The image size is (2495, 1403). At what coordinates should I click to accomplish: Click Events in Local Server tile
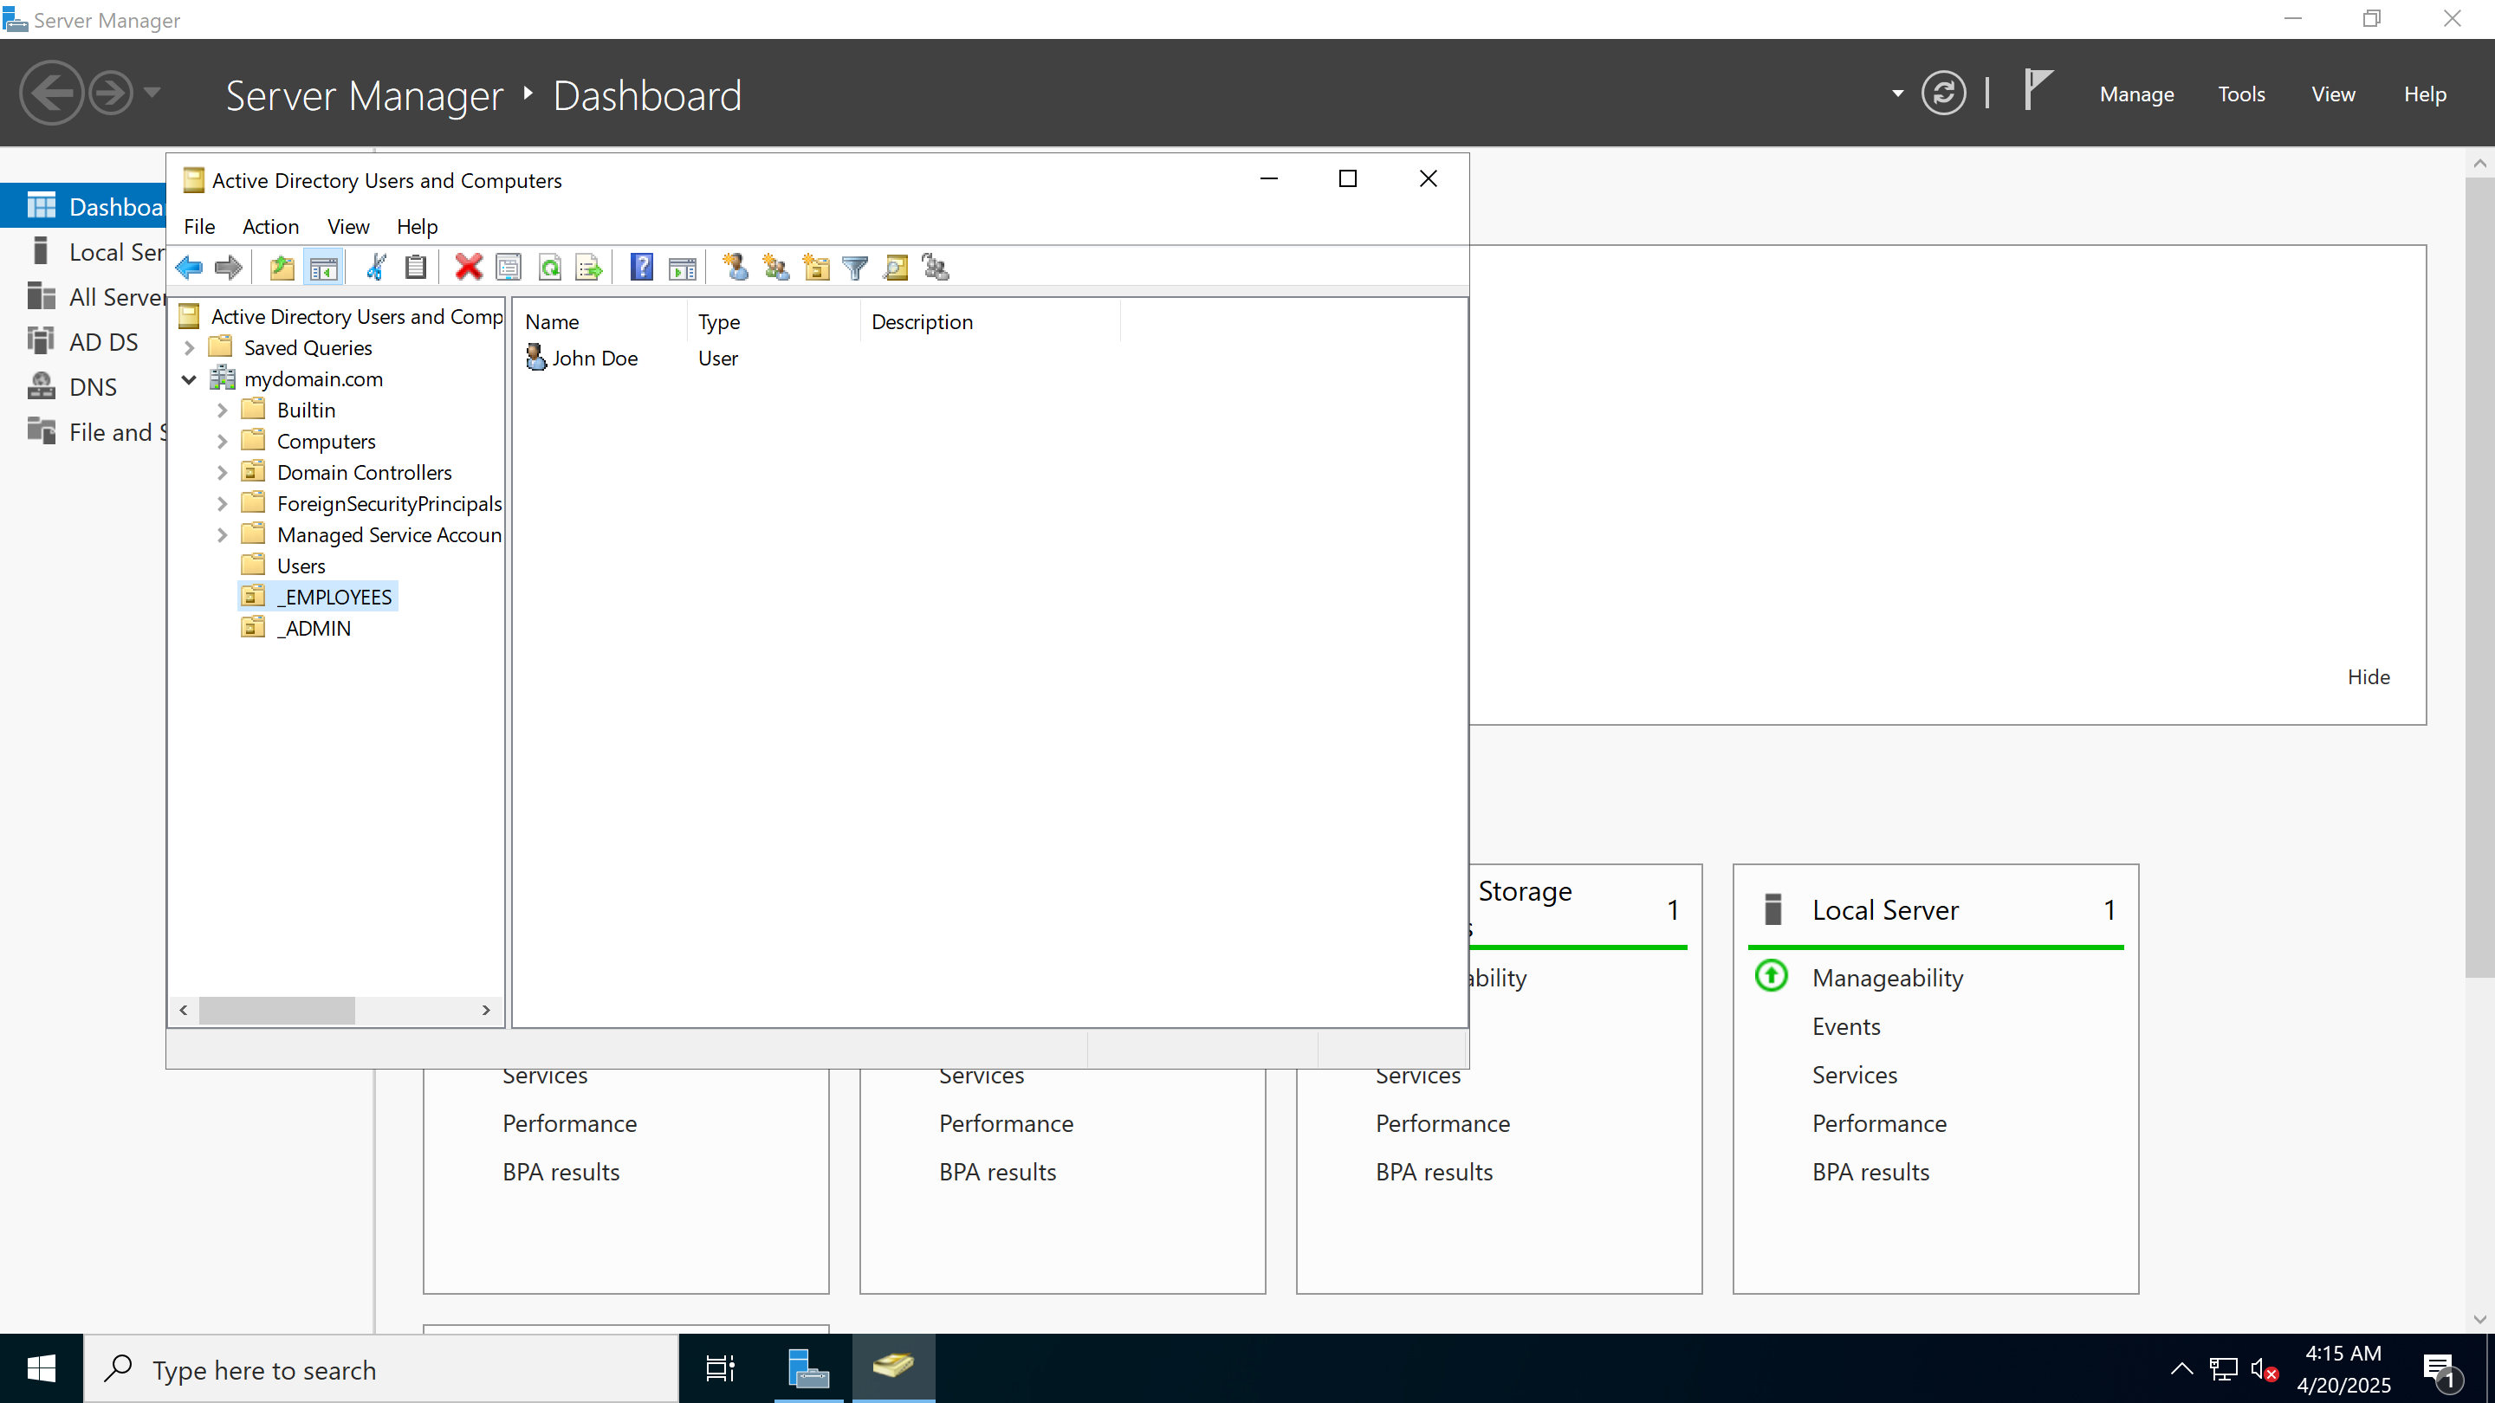pos(1846,1026)
